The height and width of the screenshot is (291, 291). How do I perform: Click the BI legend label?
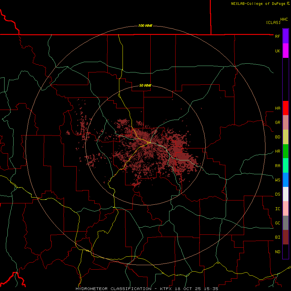click(277, 237)
